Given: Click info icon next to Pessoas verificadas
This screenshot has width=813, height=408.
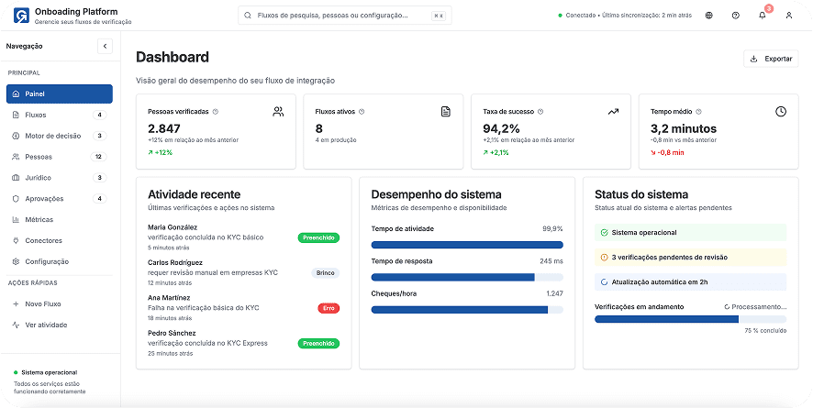Looking at the screenshot, I should pyautogui.click(x=216, y=112).
